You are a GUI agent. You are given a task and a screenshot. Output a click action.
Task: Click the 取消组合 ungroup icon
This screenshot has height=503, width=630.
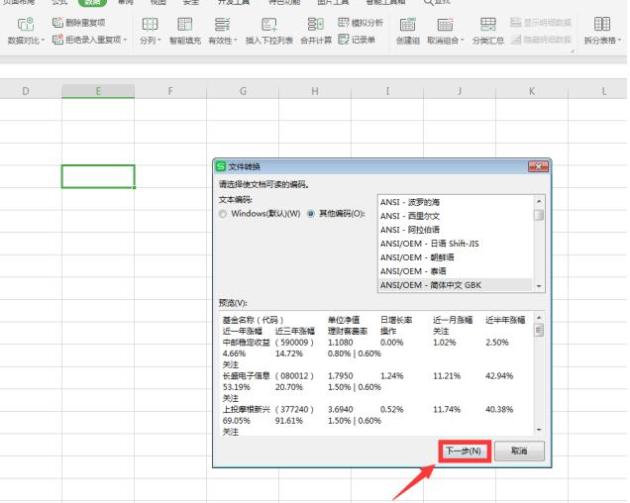coord(445,25)
